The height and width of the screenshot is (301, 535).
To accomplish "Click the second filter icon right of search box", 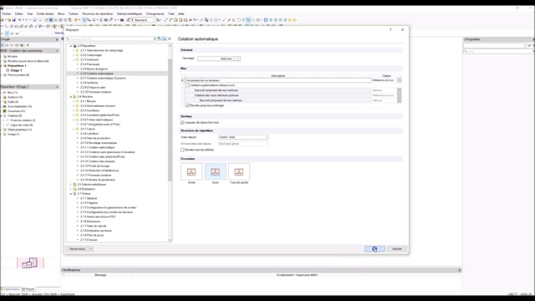I will point(165,39).
